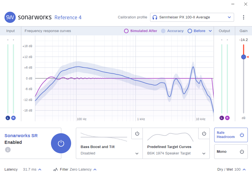Click the Reference 4 title text
Viewport: 252px width, 172px height.
(68, 17)
